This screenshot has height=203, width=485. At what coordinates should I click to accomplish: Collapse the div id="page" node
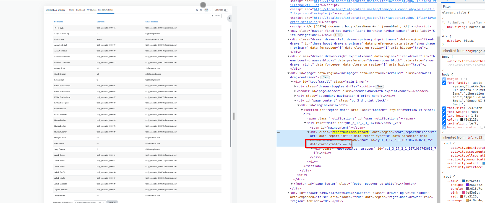(289, 73)
